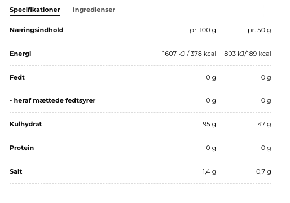Click the 95 g carbohydrate value
This screenshot has width=290, height=203.
coord(209,124)
